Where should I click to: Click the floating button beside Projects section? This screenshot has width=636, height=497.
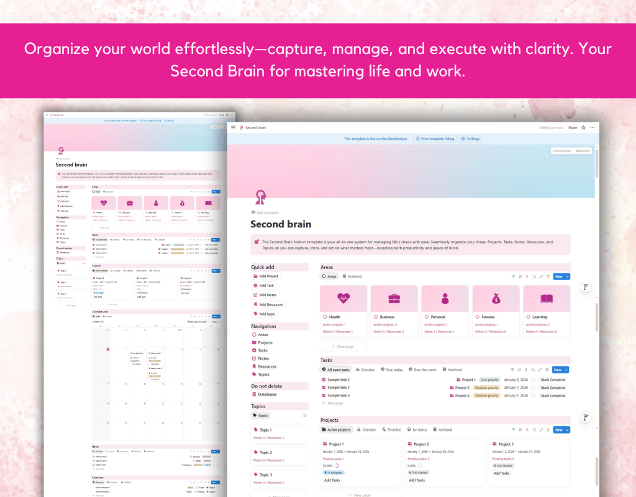[585, 417]
